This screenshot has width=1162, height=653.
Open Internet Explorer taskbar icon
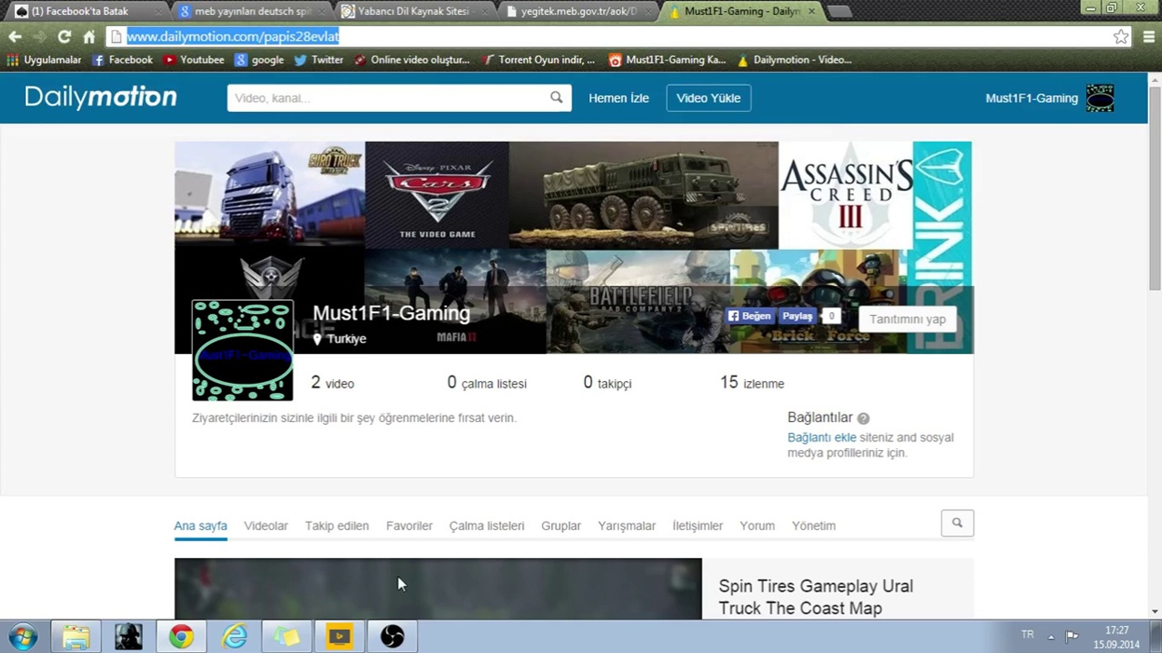234,637
